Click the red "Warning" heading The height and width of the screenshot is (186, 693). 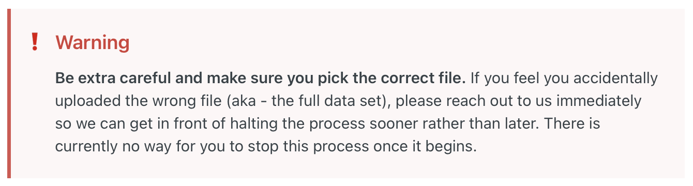(93, 42)
